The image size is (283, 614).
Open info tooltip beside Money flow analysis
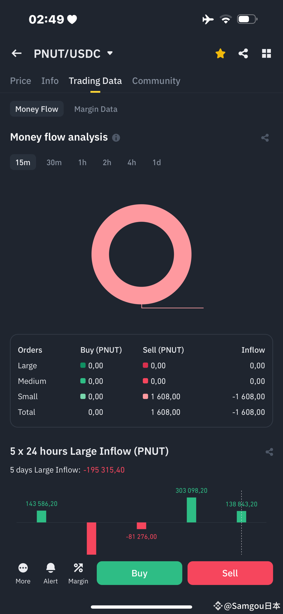(116, 138)
